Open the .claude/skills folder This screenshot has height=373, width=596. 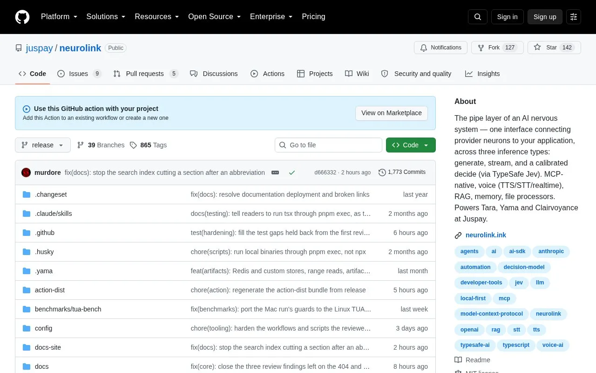pyautogui.click(x=54, y=214)
